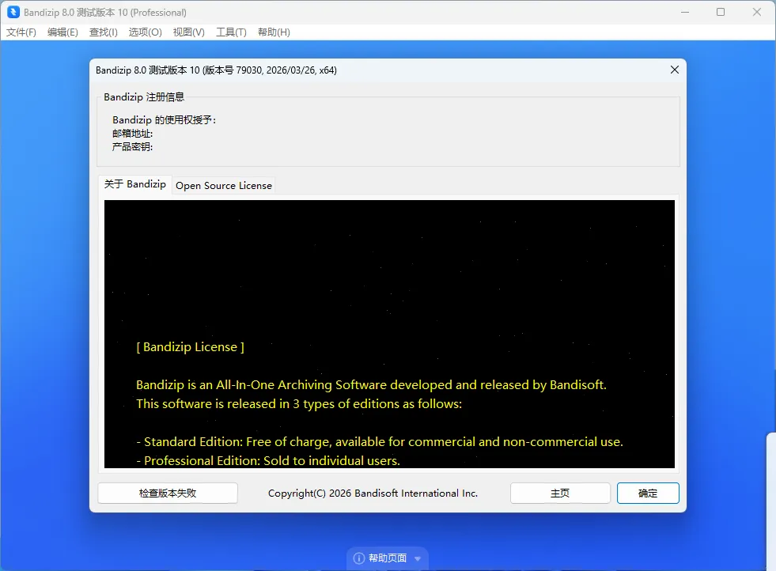Click the 'Professional Edition: Sold to individual users' line
Screen dimensions: 776x571
(x=268, y=460)
